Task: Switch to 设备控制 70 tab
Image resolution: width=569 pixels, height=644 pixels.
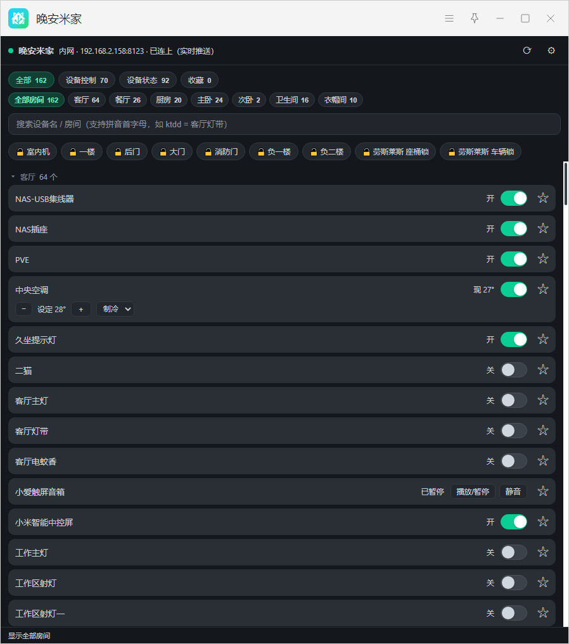Action: pyautogui.click(x=87, y=80)
